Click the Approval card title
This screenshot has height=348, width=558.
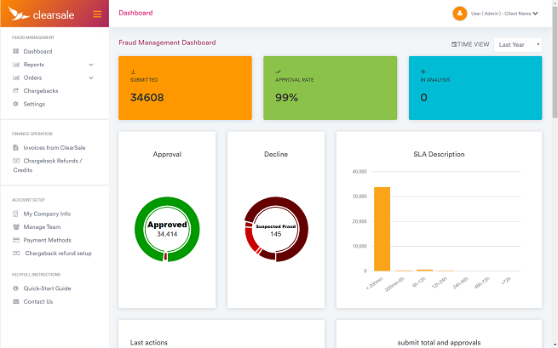167,154
